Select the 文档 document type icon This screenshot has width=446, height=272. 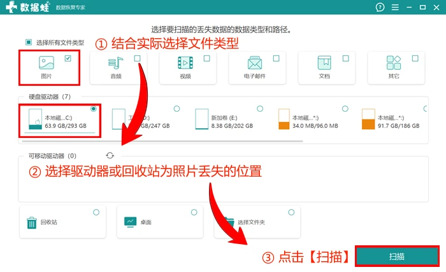[x=324, y=63]
